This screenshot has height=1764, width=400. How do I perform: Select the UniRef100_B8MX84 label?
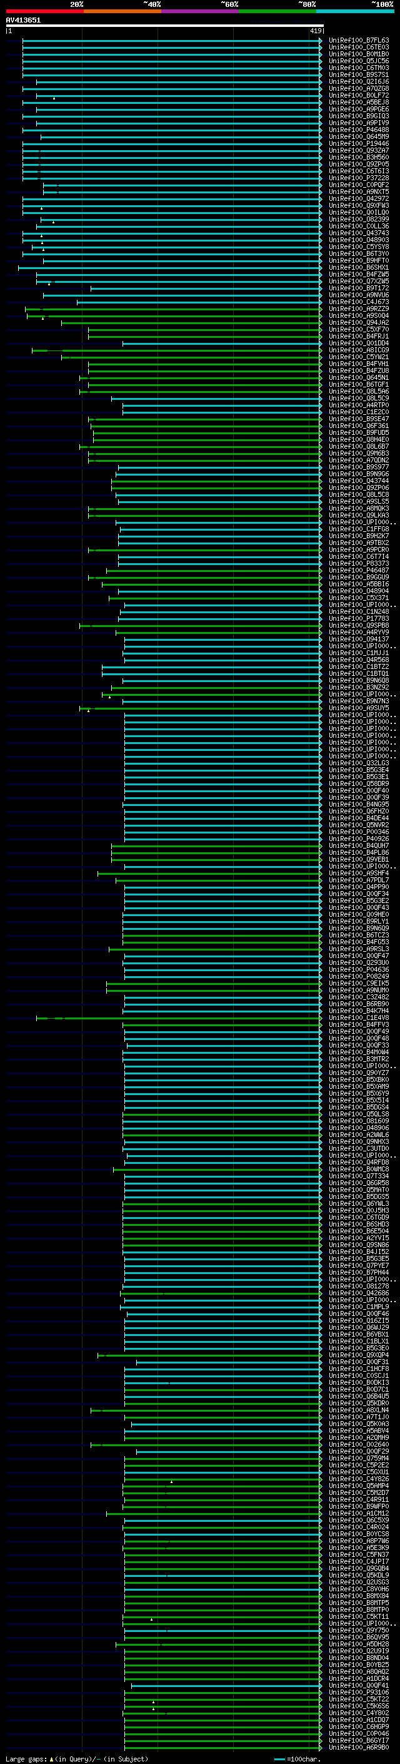pos(359,1596)
